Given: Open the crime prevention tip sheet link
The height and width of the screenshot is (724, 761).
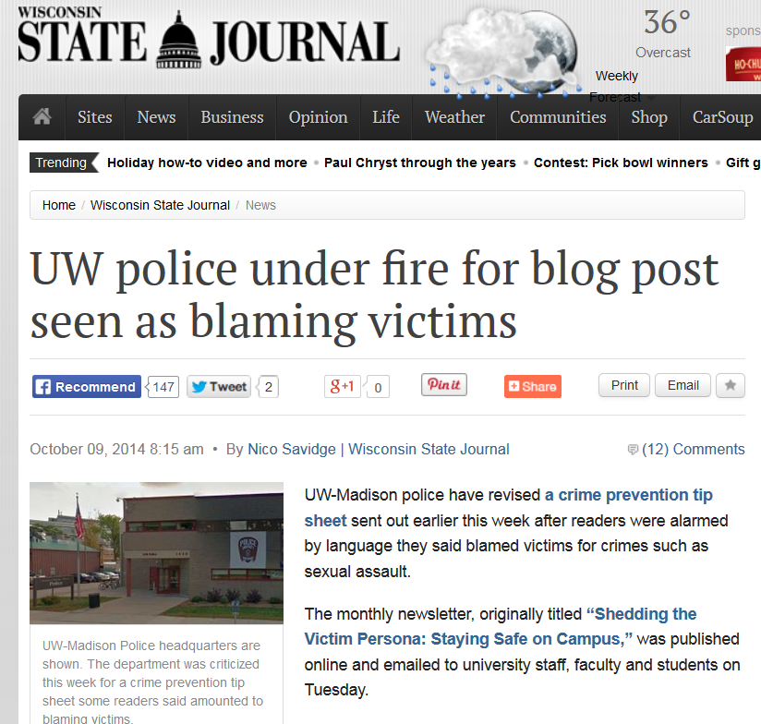Looking at the screenshot, I should (x=508, y=508).
